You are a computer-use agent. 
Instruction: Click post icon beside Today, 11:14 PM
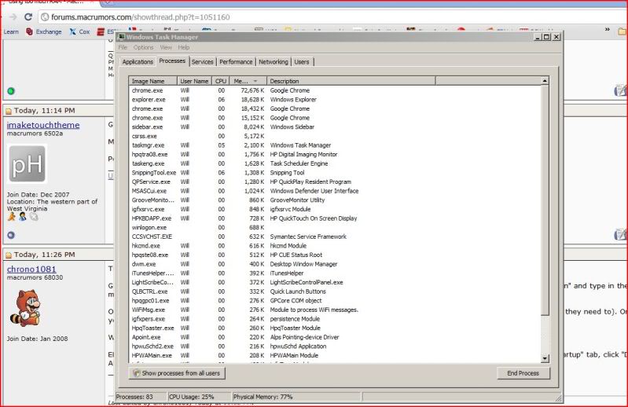coord(9,111)
